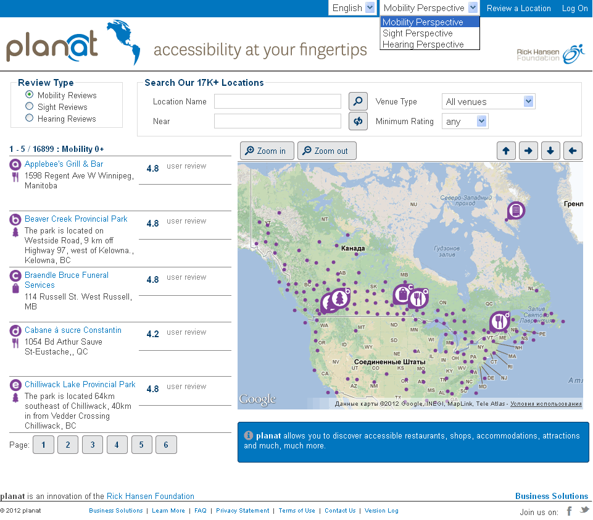Screen dimensions: 593x520
Task: Pan the map down with arrow button
Action: [550, 151]
